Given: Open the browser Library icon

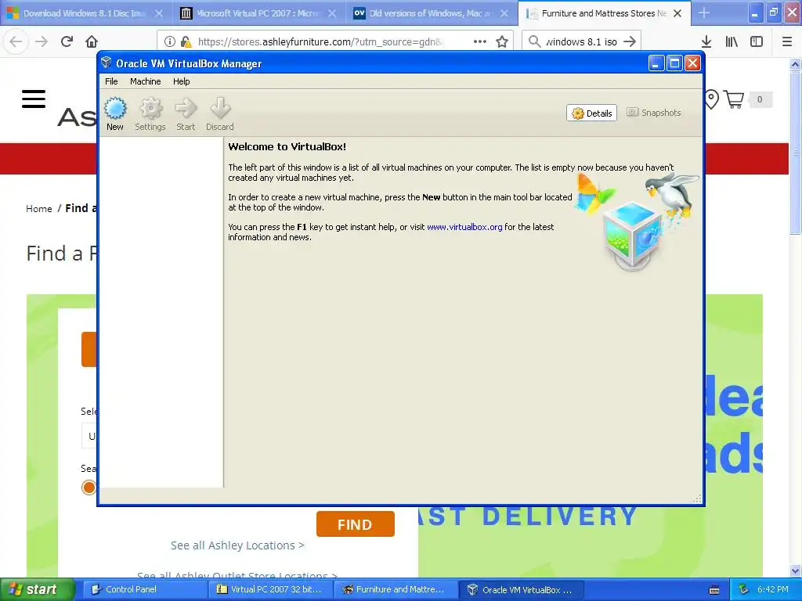Looking at the screenshot, I should (732, 42).
